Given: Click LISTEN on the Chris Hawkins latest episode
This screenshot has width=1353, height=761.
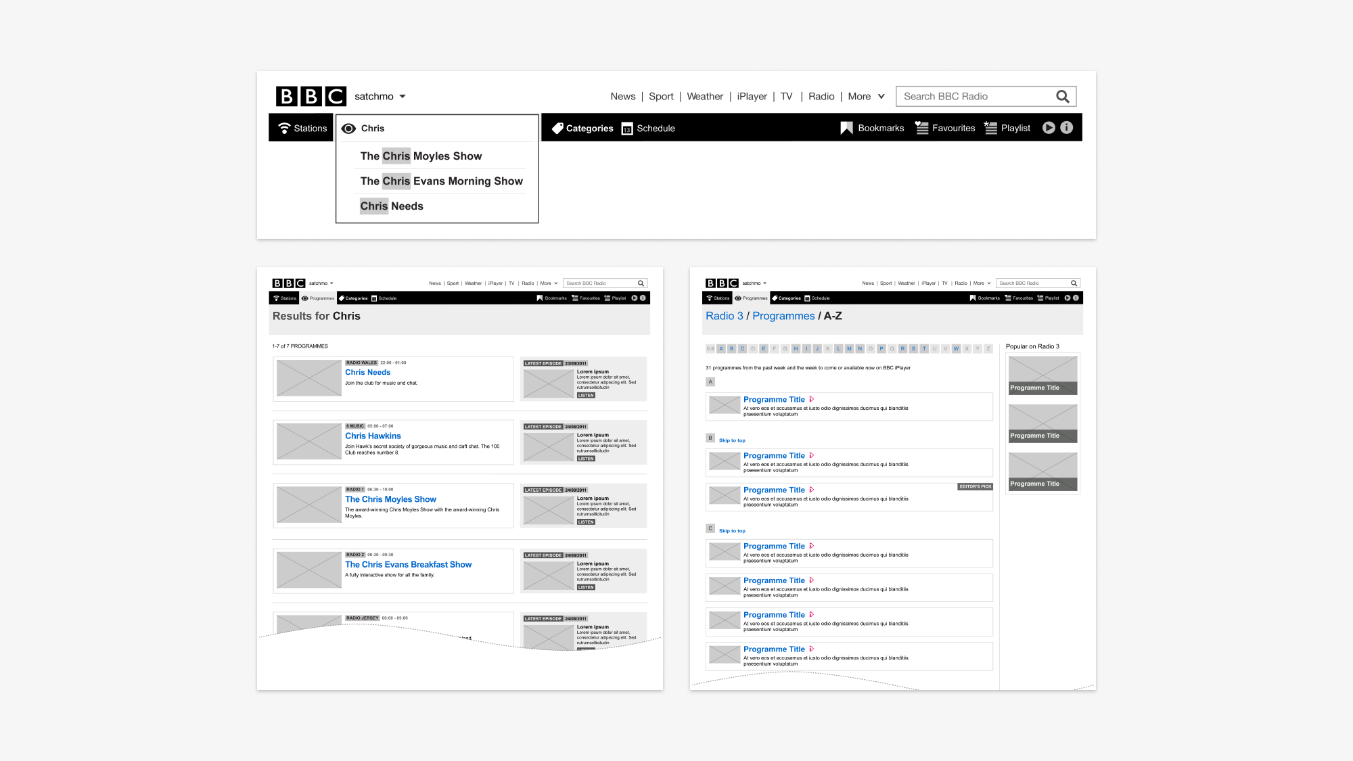Looking at the screenshot, I should click(x=586, y=459).
